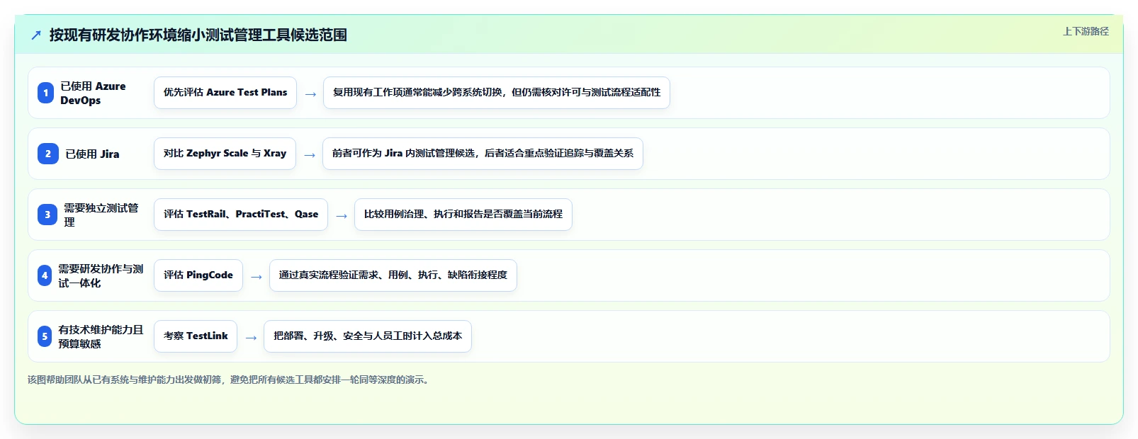Click the 评估 TestRail、PractiTest、Qase box
The height and width of the screenshot is (439, 1138).
coord(241,215)
